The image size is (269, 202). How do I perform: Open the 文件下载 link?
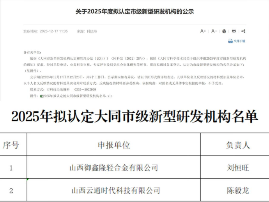[x=239, y=41]
